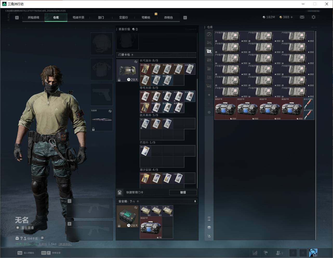Click the body armor equipment slot
The image size is (333, 258).
click(102, 69)
